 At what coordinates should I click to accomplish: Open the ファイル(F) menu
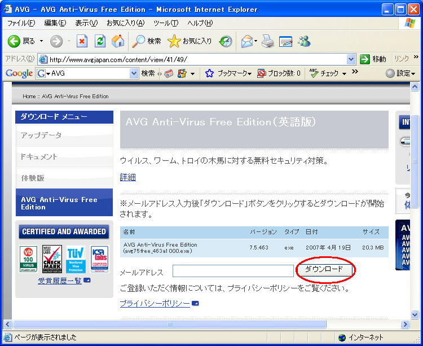pyautogui.click(x=21, y=23)
